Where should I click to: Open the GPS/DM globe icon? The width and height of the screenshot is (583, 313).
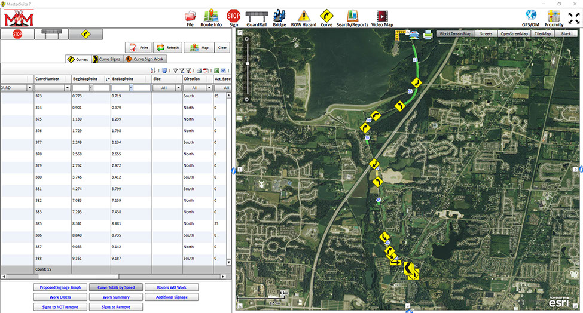pos(530,18)
